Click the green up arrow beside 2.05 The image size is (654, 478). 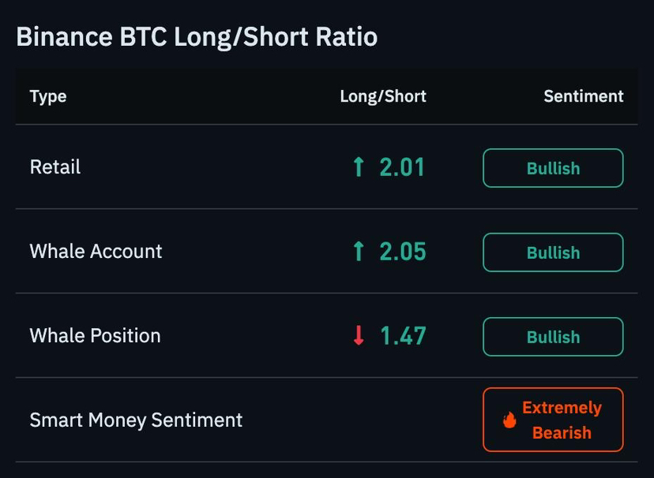pos(359,251)
